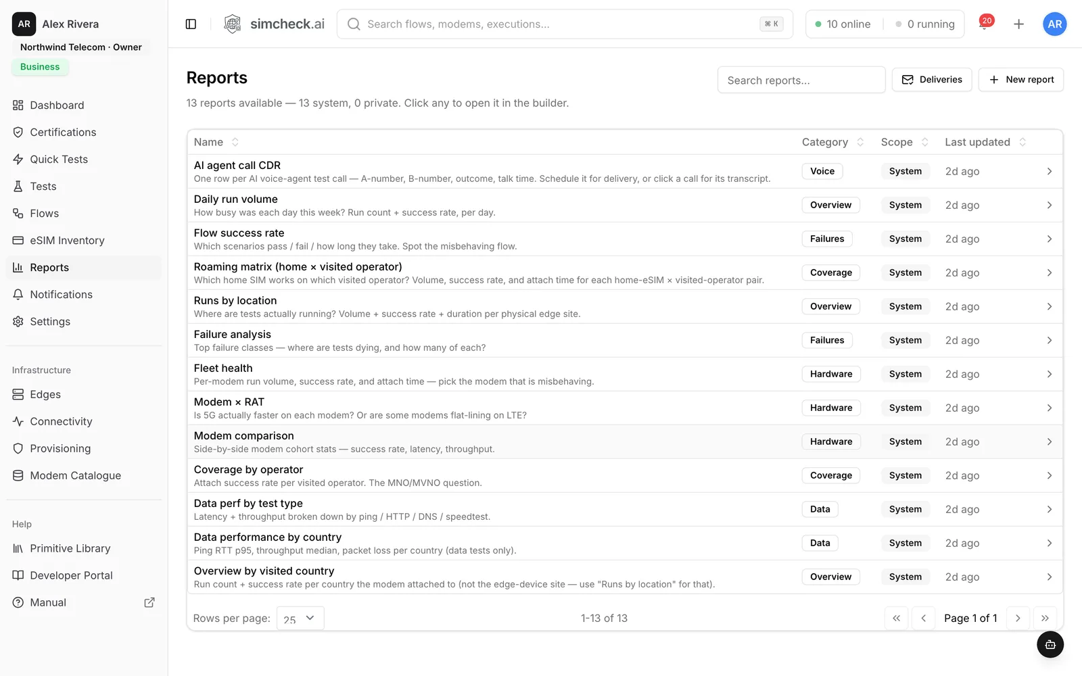Jump to the last page arrow
The width and height of the screenshot is (1082, 676).
click(x=1045, y=619)
